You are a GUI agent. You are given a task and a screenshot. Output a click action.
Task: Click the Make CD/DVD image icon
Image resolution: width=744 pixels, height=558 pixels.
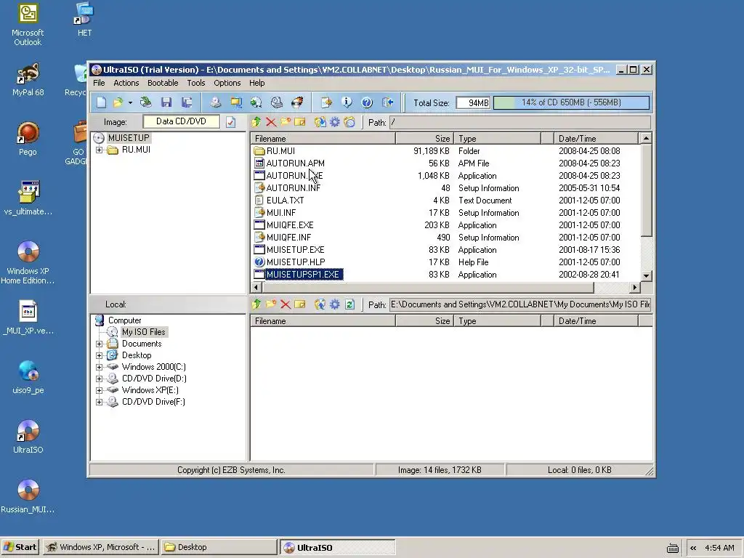pyautogui.click(x=215, y=102)
